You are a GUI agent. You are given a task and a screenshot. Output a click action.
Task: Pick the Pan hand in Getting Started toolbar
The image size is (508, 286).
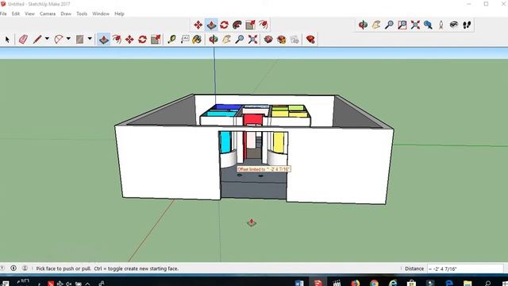[x=226, y=40]
